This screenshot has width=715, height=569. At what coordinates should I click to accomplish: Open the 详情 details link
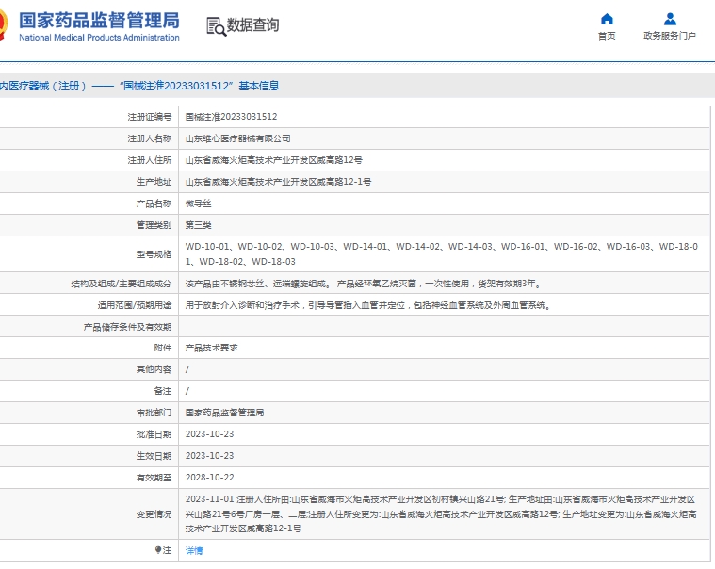tap(194, 551)
